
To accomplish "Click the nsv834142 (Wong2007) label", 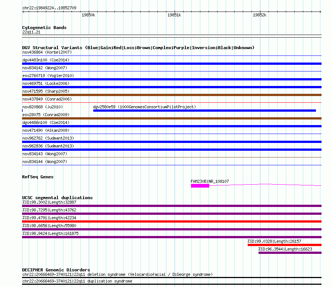I will click(x=45, y=68).
